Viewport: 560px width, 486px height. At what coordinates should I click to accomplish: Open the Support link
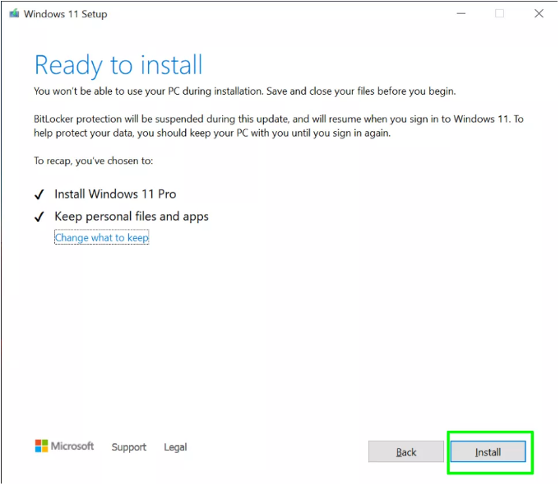129,448
